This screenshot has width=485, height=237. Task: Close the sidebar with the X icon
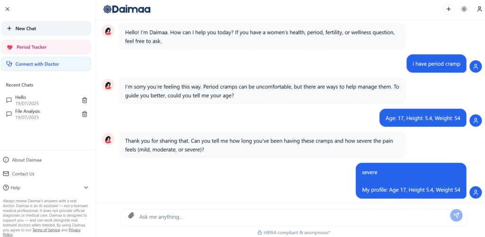[8, 9]
